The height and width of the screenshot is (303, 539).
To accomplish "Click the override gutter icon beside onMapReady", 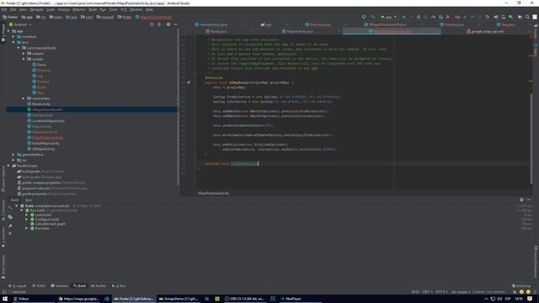I will [189, 82].
